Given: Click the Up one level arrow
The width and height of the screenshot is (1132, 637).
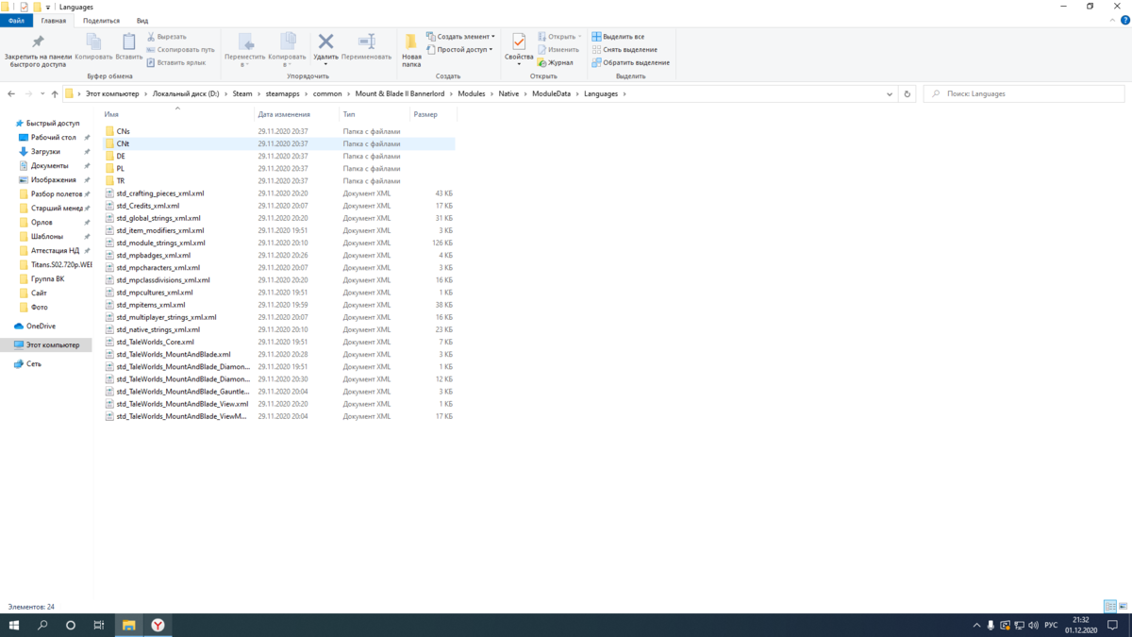Looking at the screenshot, I should pos(56,93).
